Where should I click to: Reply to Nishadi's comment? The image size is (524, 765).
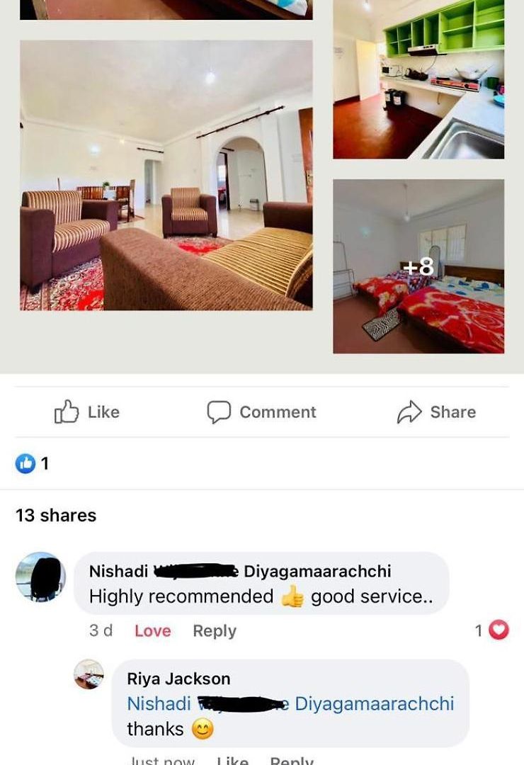(x=215, y=631)
